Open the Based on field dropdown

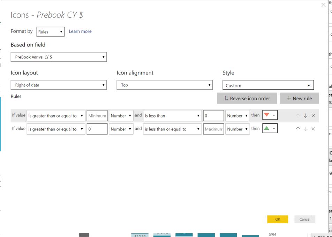[59, 57]
